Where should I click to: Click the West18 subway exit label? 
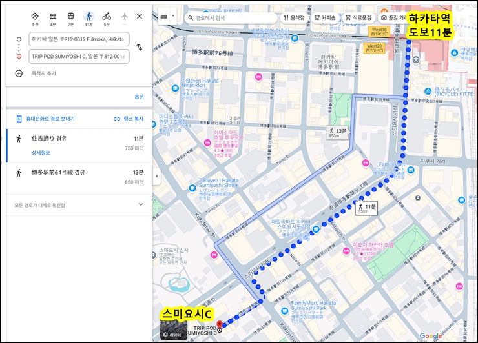(x=380, y=32)
